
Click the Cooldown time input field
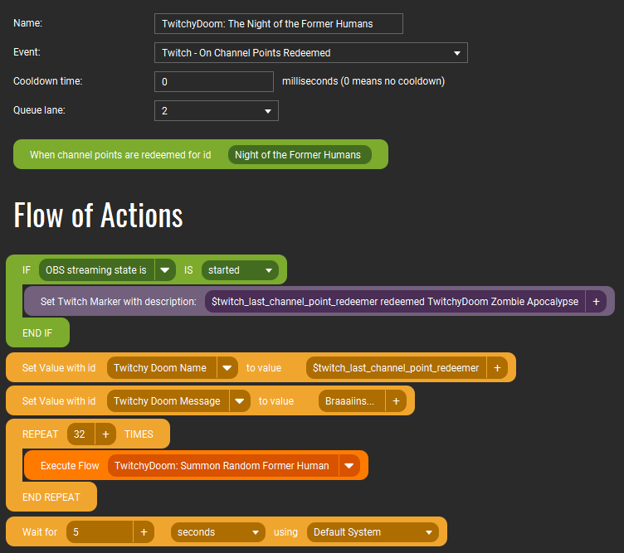click(x=214, y=81)
